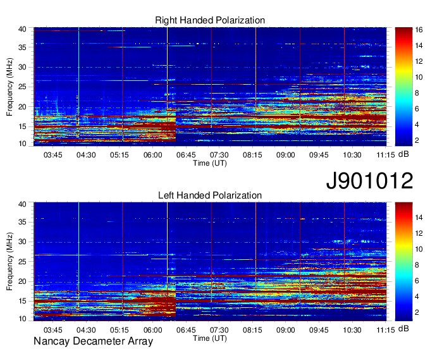The height and width of the screenshot is (349, 430).
Task: Click 09:00 time tick of right-handed plot
Action: tap(285, 155)
